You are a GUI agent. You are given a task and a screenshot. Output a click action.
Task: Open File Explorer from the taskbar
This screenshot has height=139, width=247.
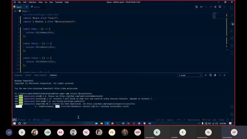pos(102,124)
